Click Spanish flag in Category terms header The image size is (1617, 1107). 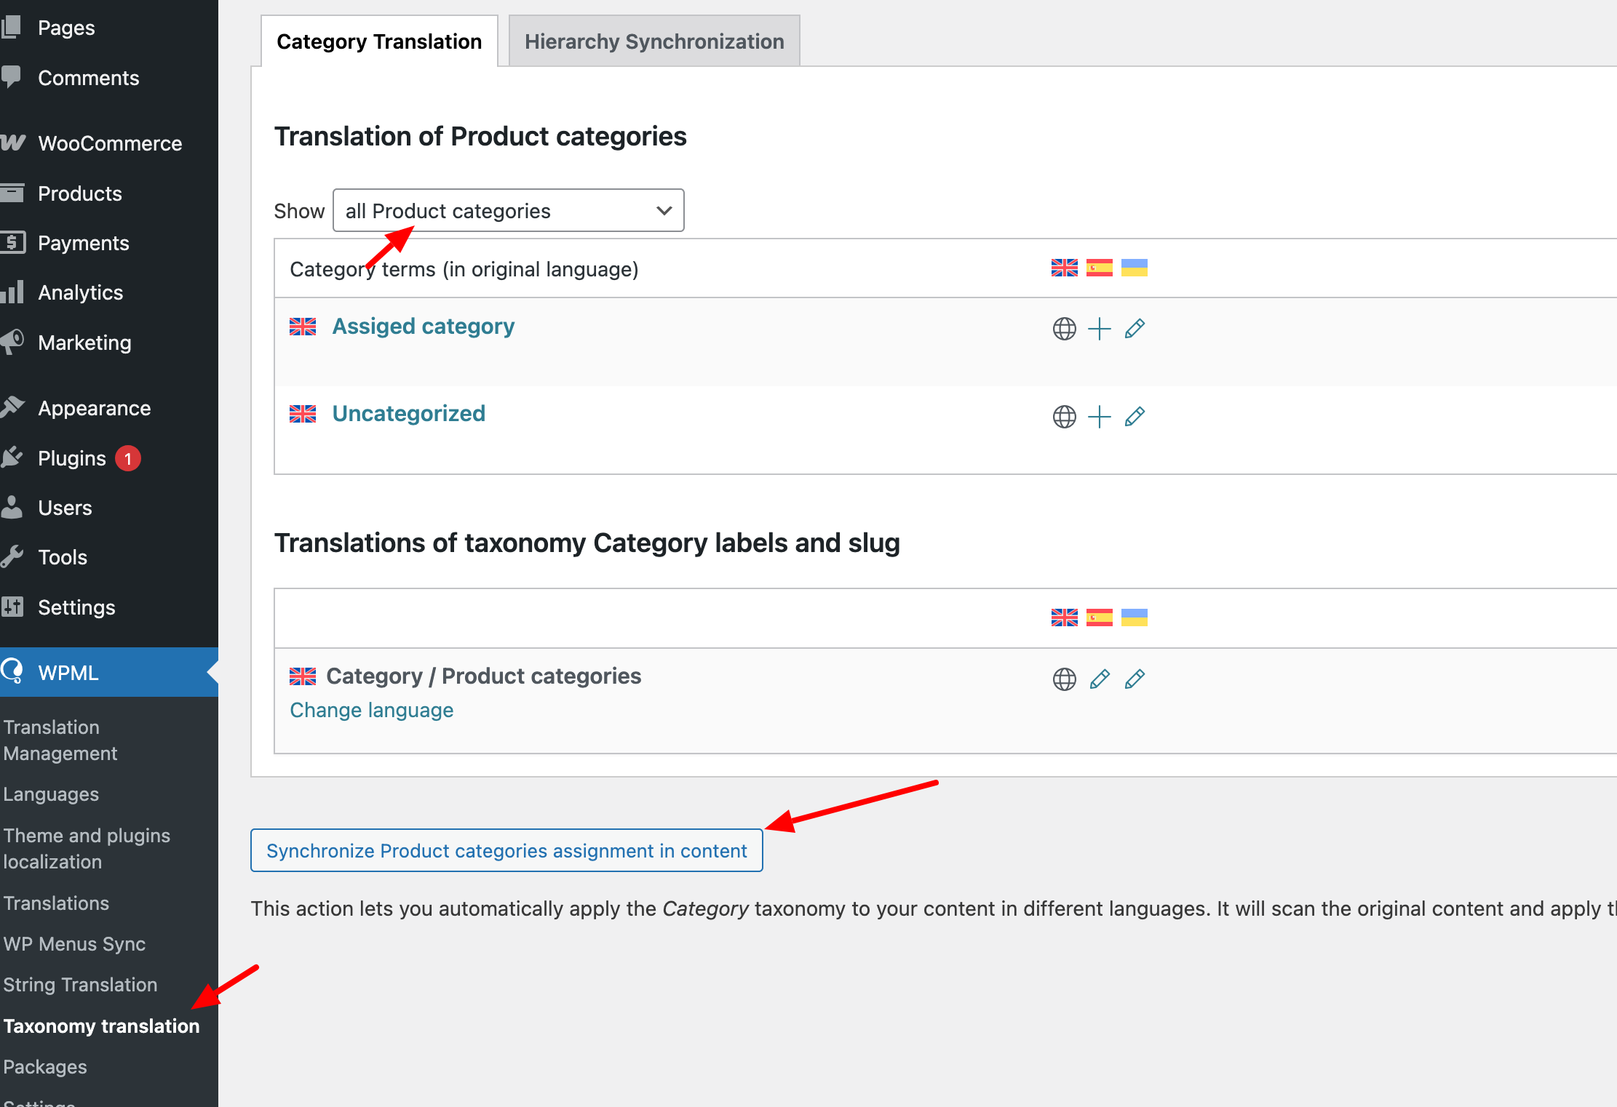click(x=1100, y=268)
